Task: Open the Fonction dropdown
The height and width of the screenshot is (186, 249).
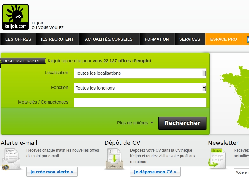Action: tap(140, 88)
